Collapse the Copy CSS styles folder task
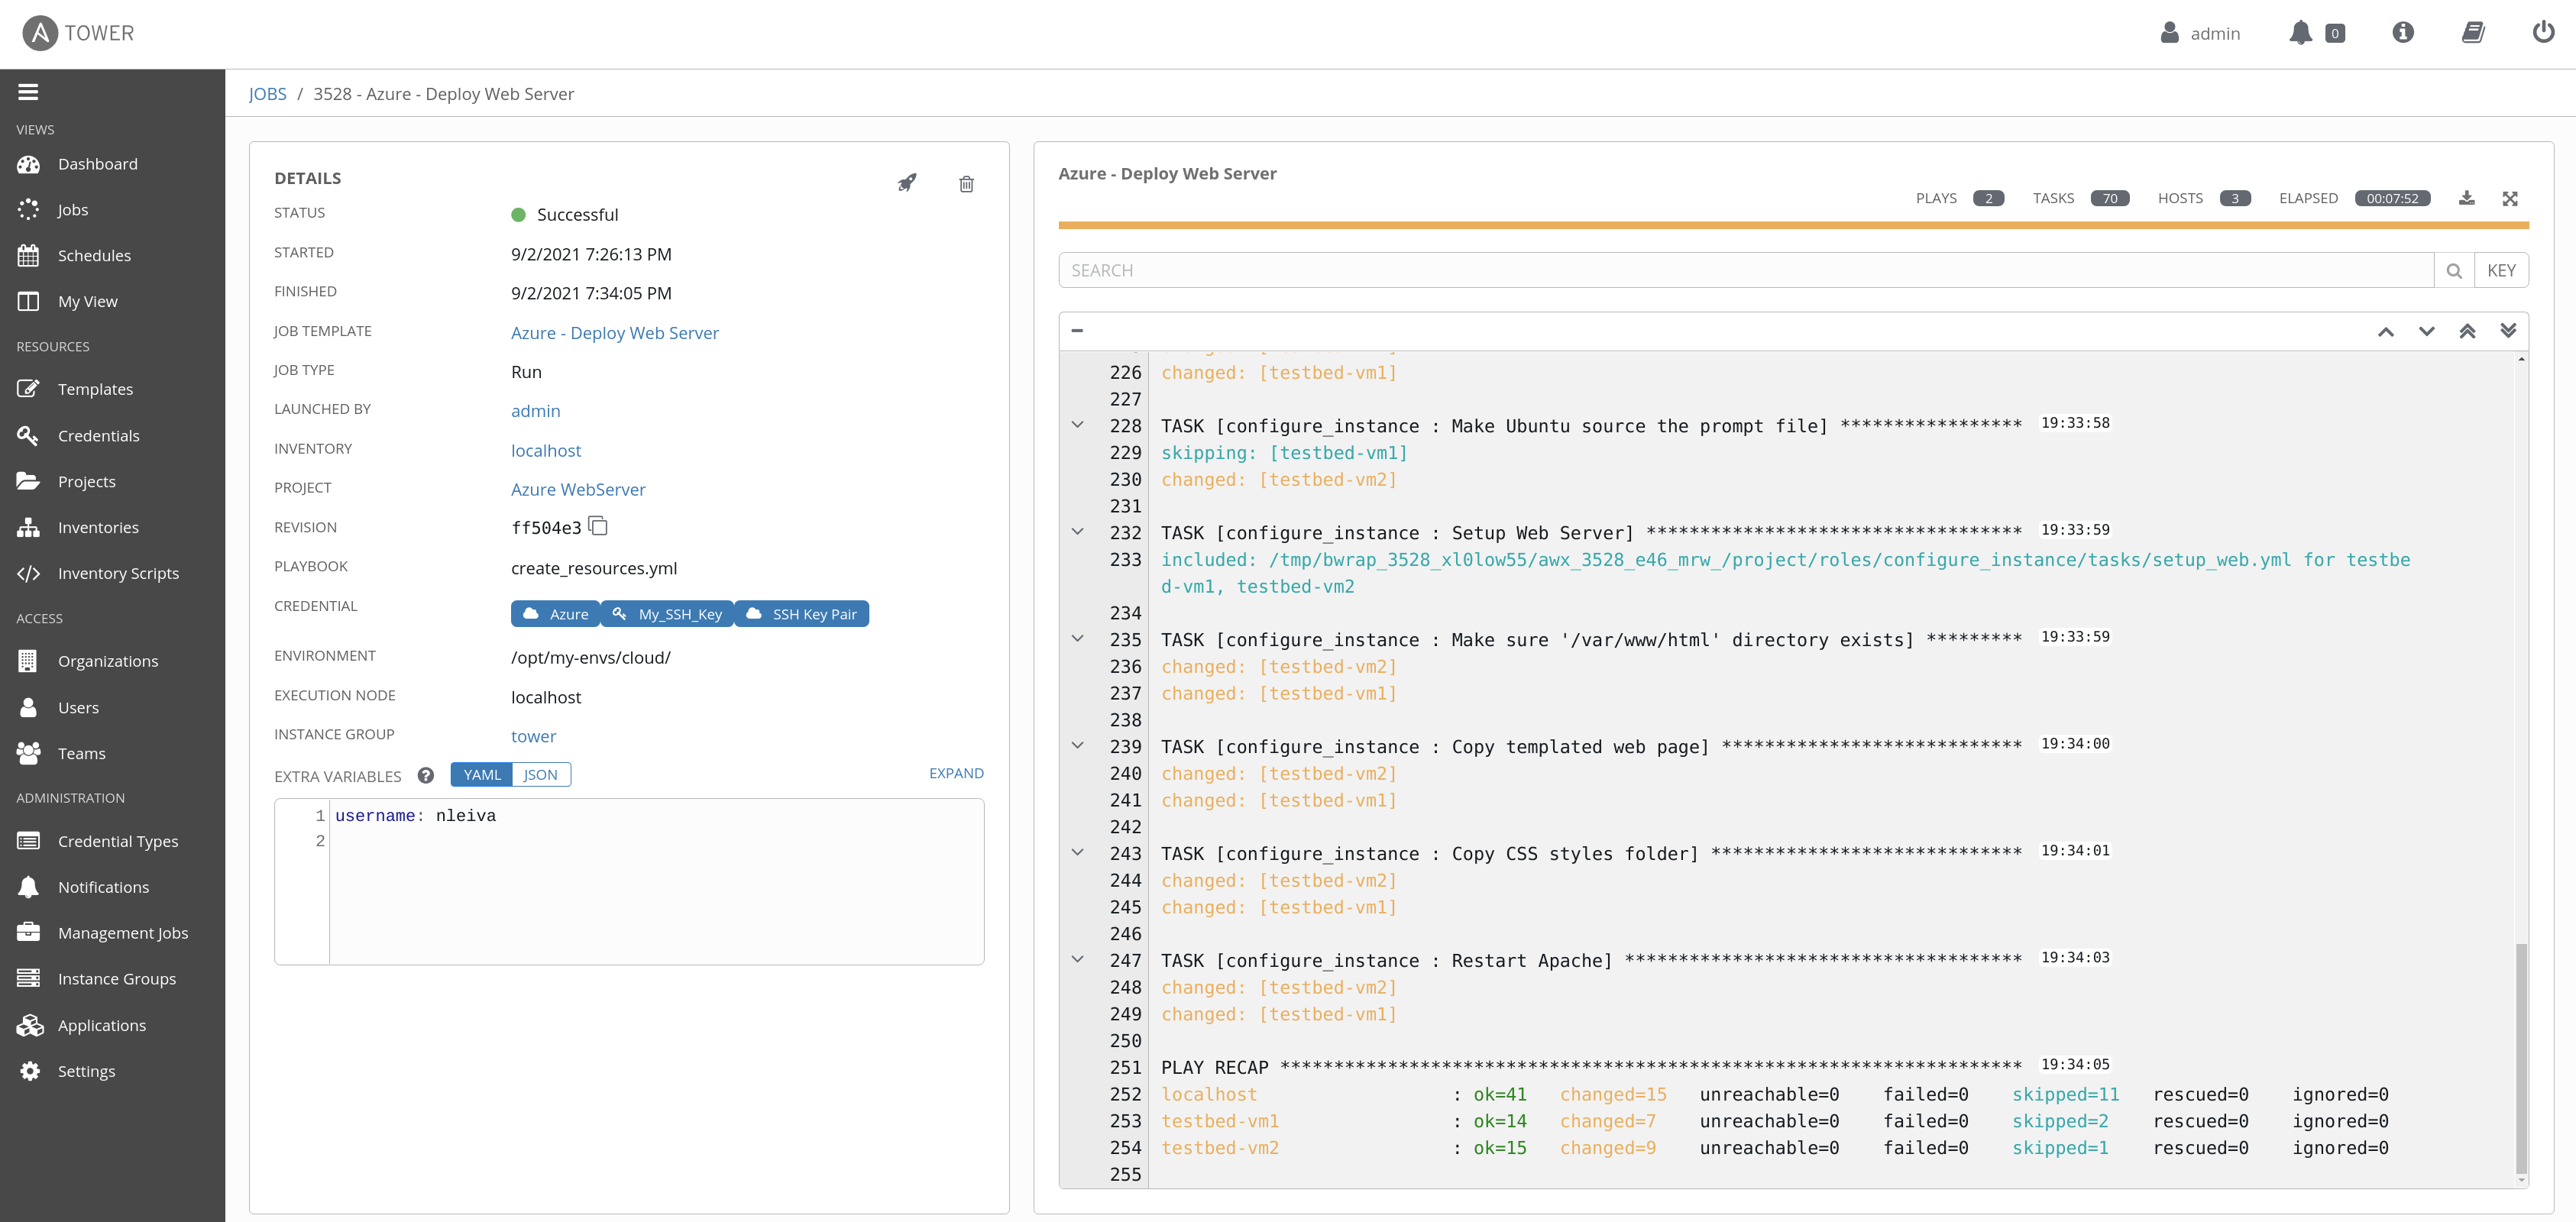The height and width of the screenshot is (1222, 2576). point(1077,852)
